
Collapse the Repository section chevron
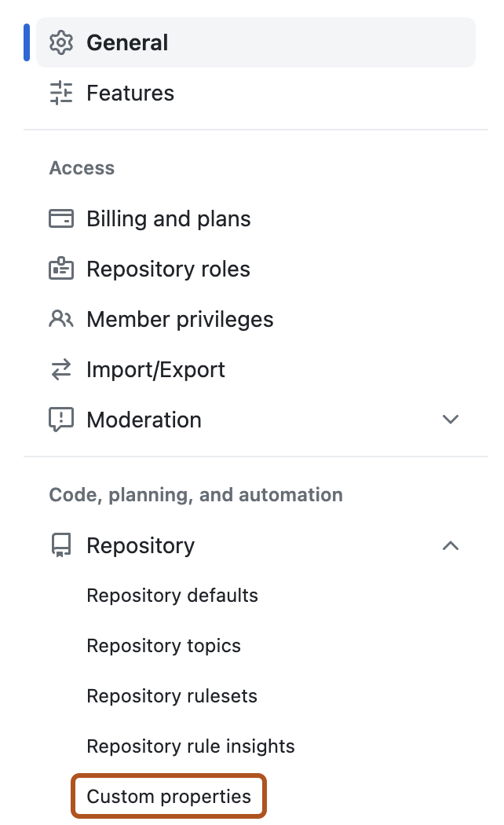(451, 545)
